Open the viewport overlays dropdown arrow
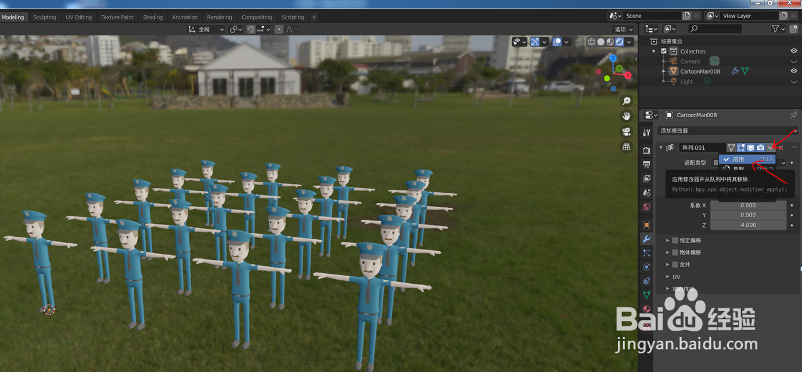 [566, 42]
